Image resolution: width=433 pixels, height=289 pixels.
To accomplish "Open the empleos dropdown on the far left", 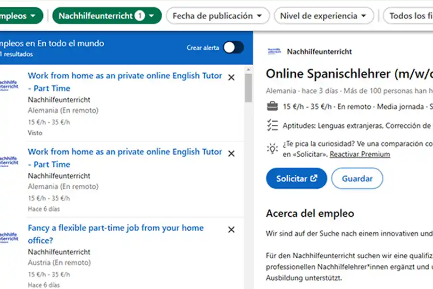I will coord(19,15).
